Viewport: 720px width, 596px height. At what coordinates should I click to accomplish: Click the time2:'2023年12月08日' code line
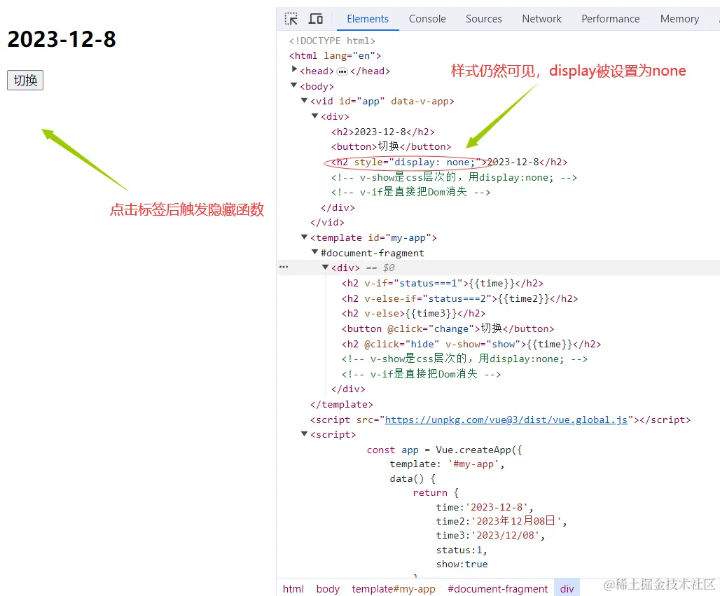tap(501, 521)
